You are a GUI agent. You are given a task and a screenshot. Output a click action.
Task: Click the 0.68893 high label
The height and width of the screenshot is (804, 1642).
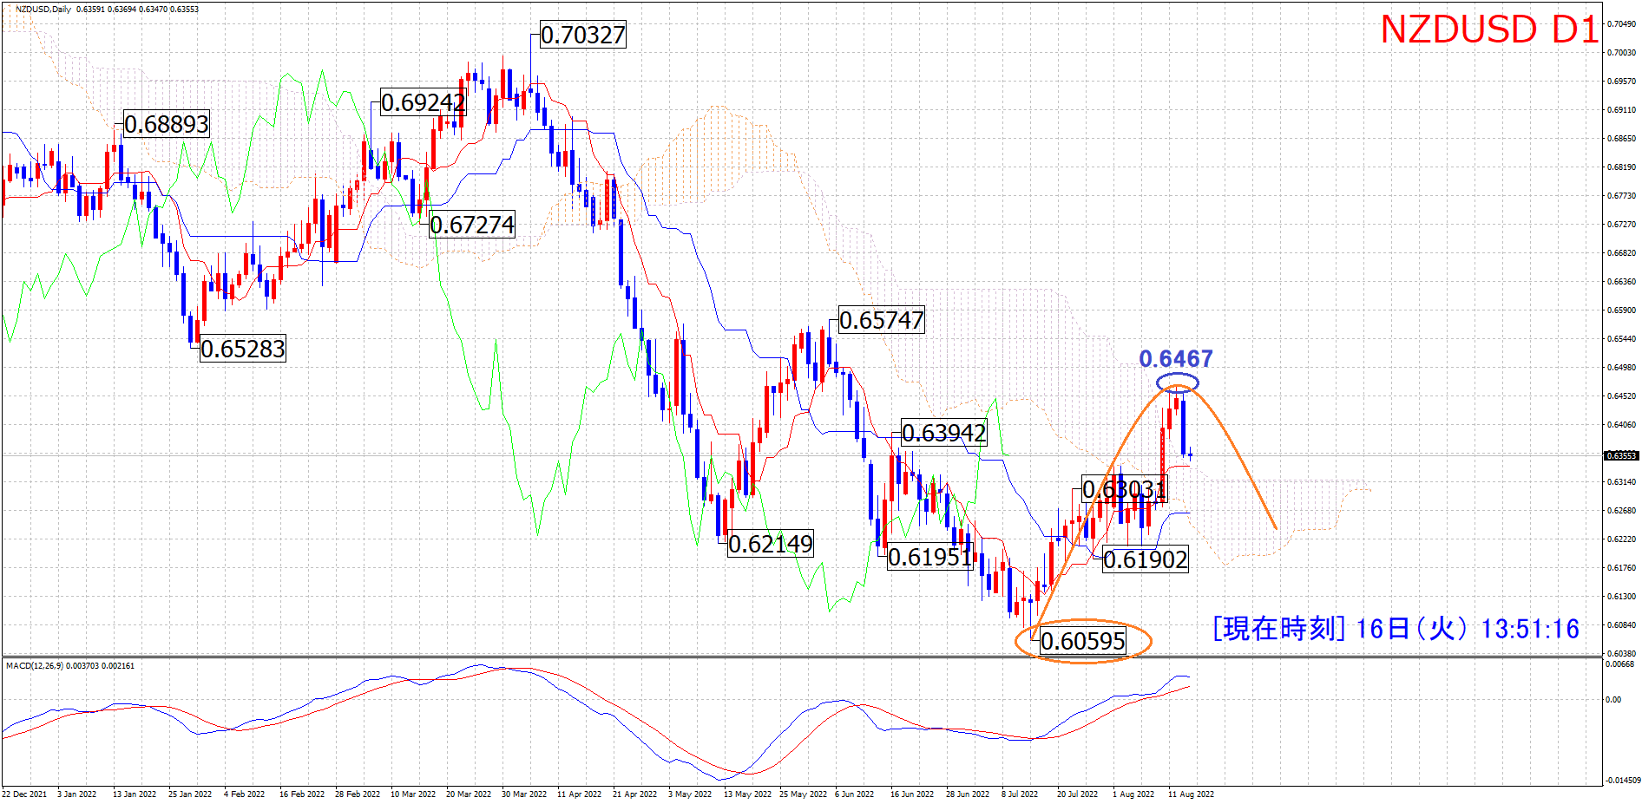pyautogui.click(x=167, y=125)
